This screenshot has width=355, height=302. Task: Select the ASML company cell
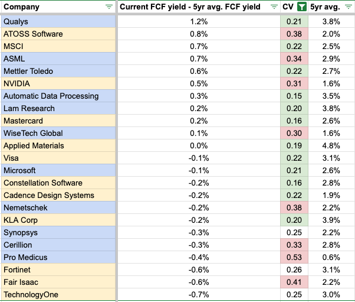58,59
